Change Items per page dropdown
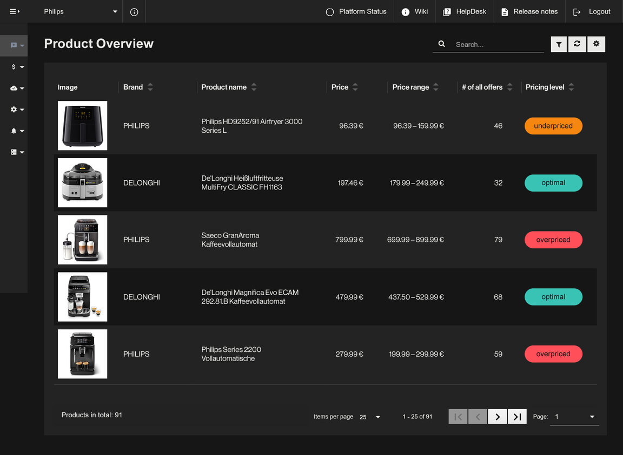The image size is (623, 455). [370, 417]
